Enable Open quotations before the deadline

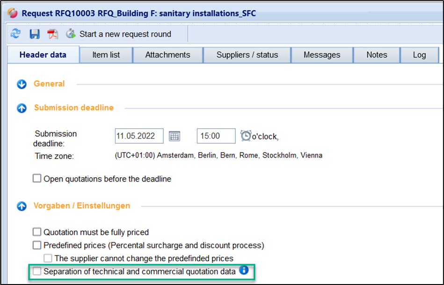(37, 179)
